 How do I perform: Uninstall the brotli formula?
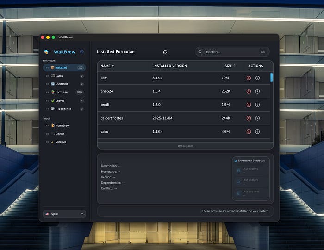click(249, 105)
